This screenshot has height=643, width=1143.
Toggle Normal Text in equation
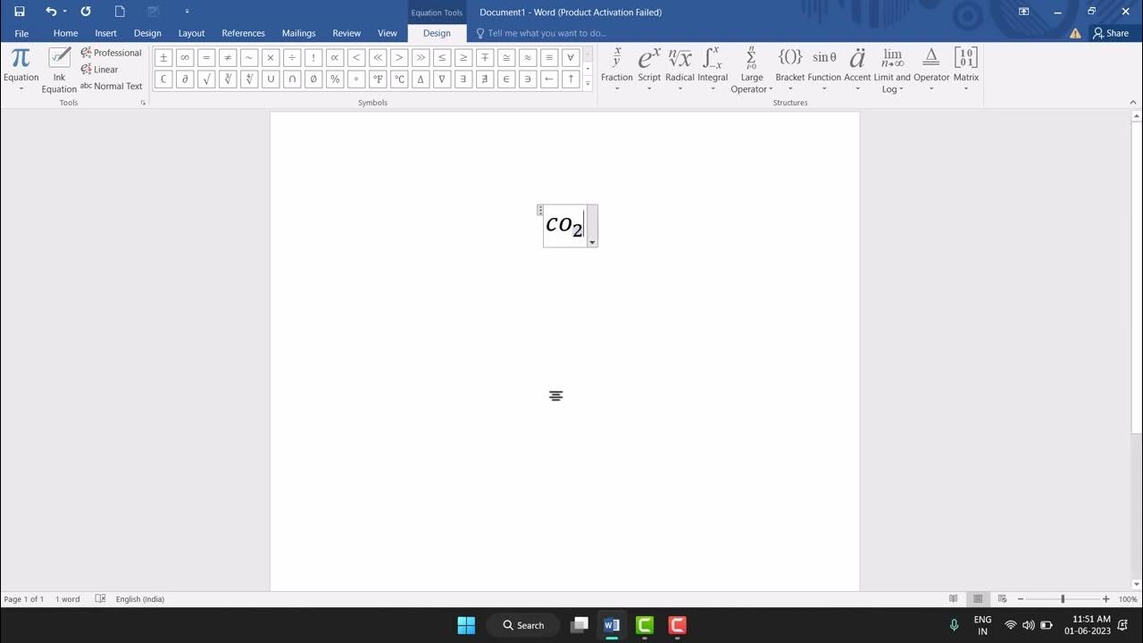point(112,86)
